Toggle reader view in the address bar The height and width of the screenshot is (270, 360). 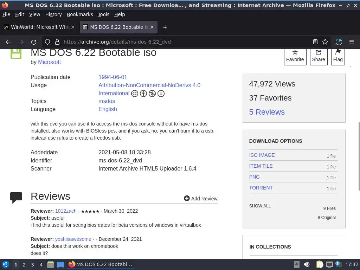tap(315, 42)
